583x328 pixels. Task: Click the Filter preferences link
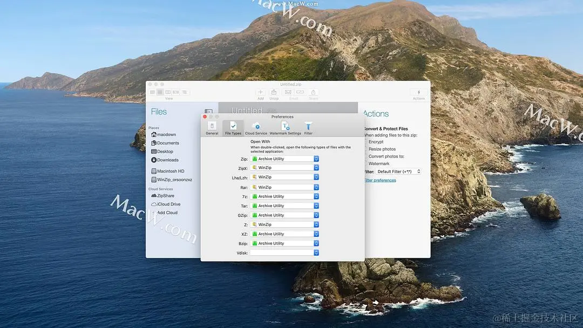(x=380, y=180)
